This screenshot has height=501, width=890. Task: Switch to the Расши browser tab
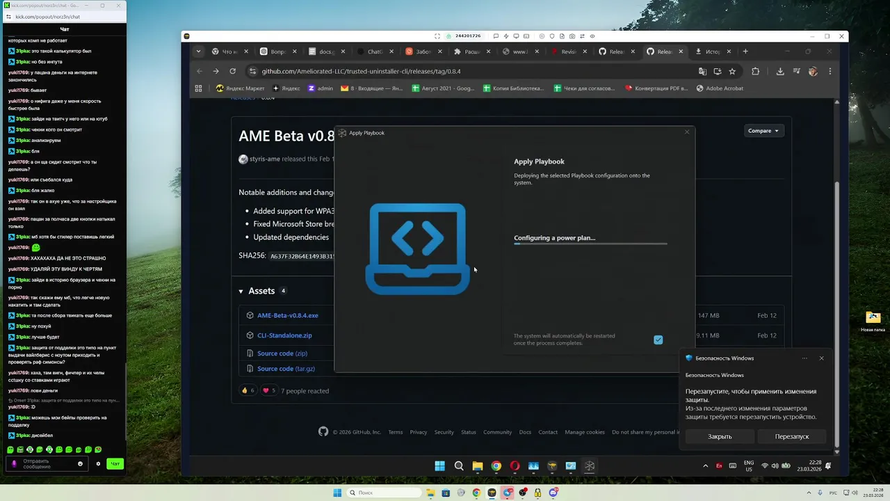tap(471, 51)
